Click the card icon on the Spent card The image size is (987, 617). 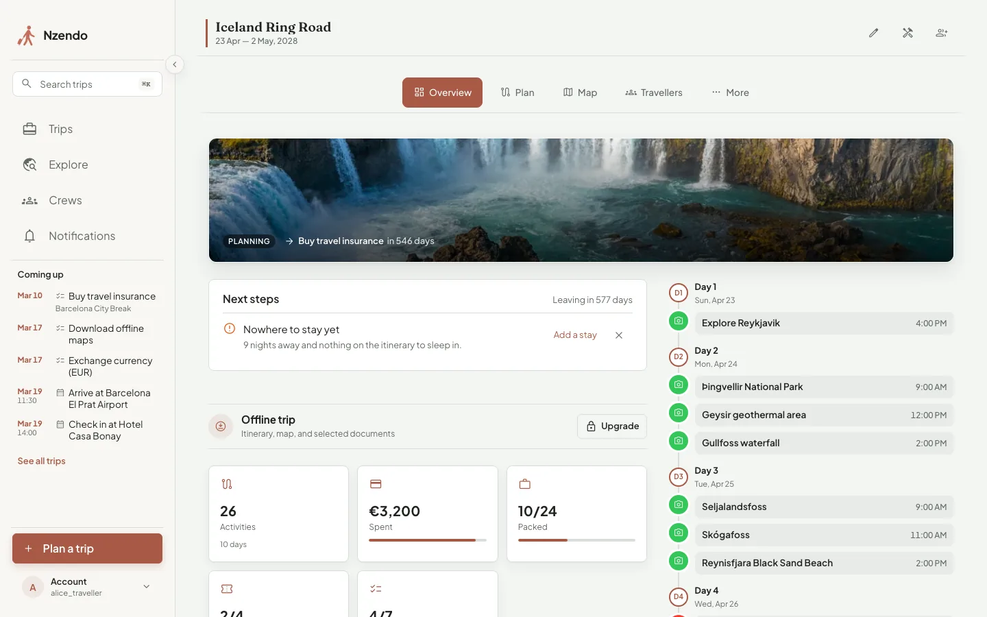(x=376, y=484)
